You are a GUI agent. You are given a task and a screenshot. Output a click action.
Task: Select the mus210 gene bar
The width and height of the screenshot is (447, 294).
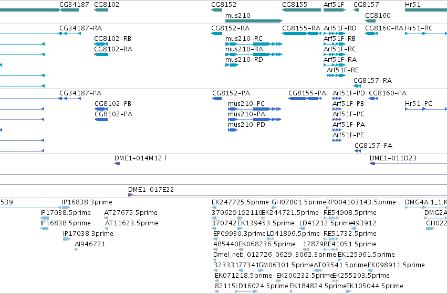tap(254, 21)
